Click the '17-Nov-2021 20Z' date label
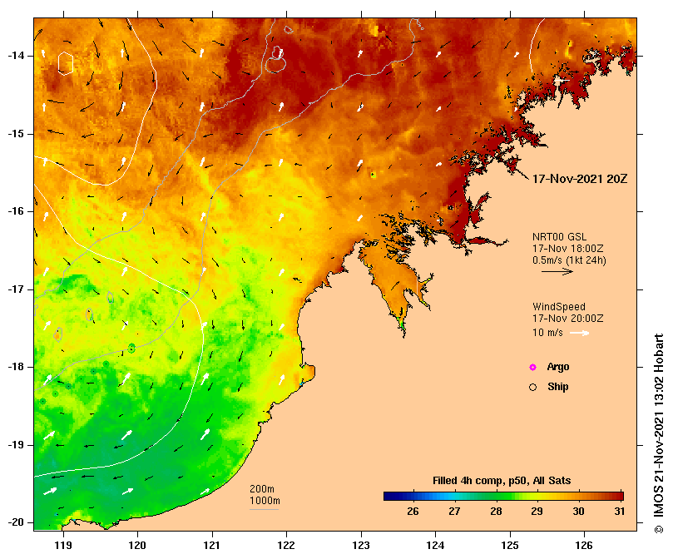The image size is (673, 559). pyautogui.click(x=580, y=179)
